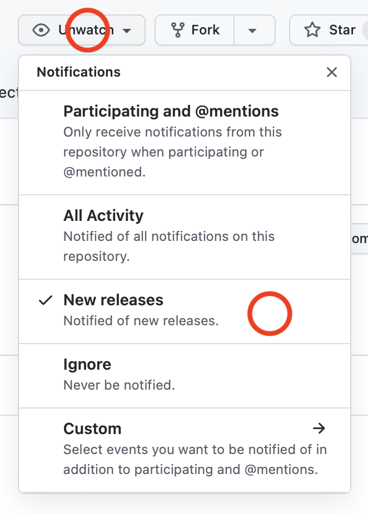Close the Notifications popup with X
368x514 pixels.
pos(332,72)
